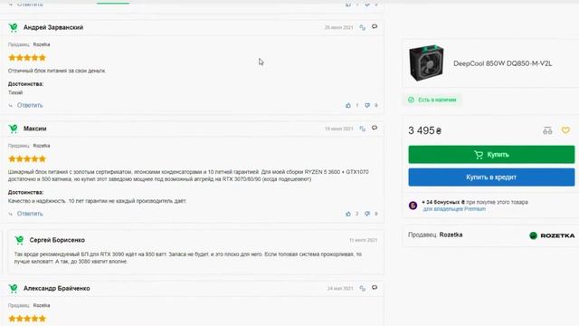Screen dimensions: 579x326
Task: Click Ответить under Максим review
Action: click(x=30, y=214)
